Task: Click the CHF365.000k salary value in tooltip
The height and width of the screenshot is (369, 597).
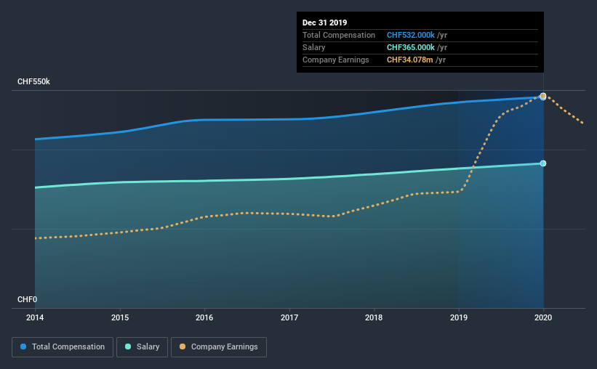Action: click(411, 47)
